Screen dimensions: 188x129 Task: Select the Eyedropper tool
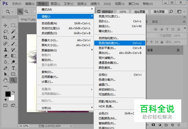[x=13, y=37]
